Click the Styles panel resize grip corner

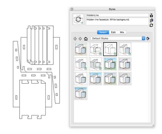(153, 125)
